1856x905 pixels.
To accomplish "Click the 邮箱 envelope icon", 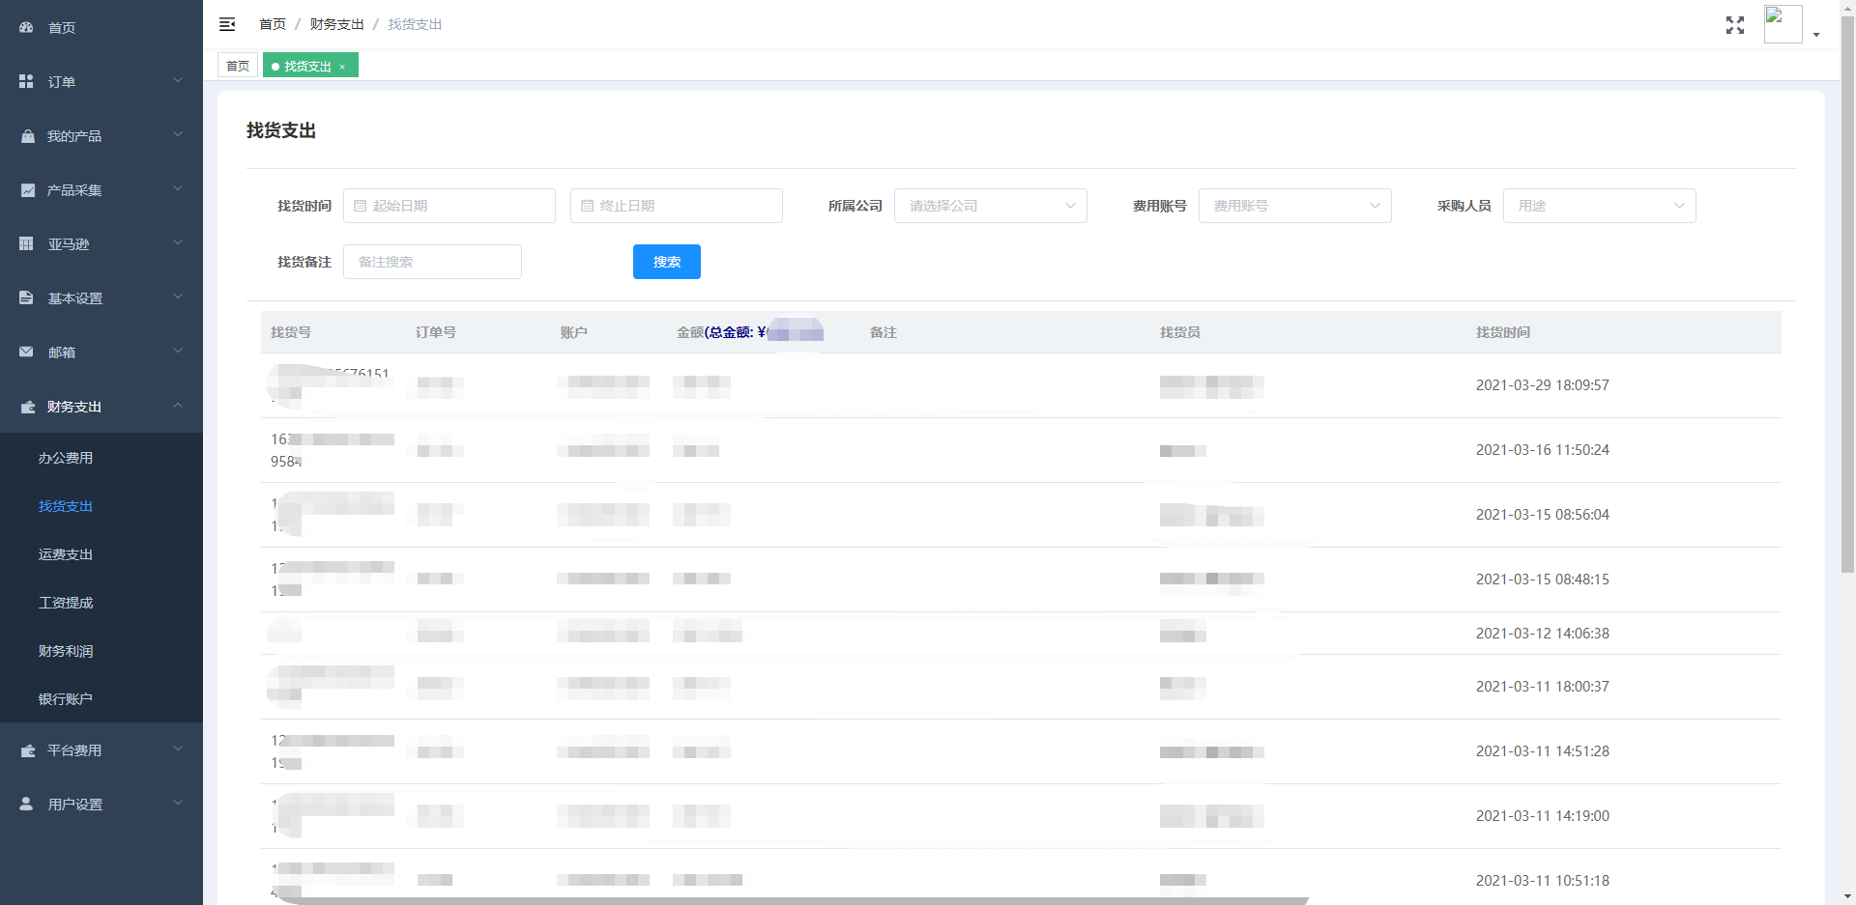I will click(26, 353).
